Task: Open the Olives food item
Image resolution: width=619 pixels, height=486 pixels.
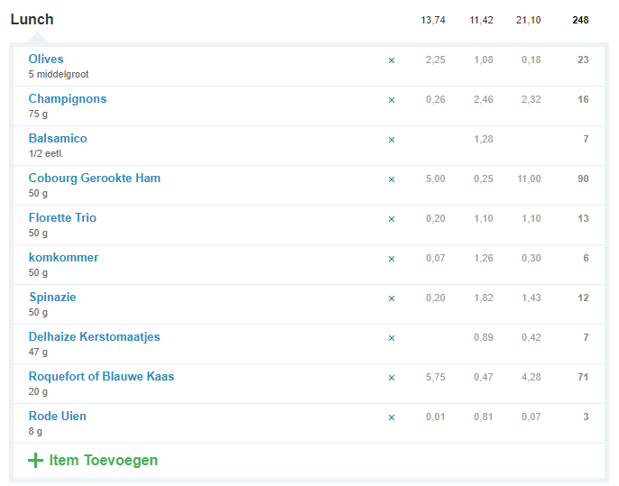Action: point(46,60)
